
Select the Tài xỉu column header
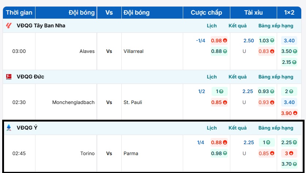[x=254, y=12]
